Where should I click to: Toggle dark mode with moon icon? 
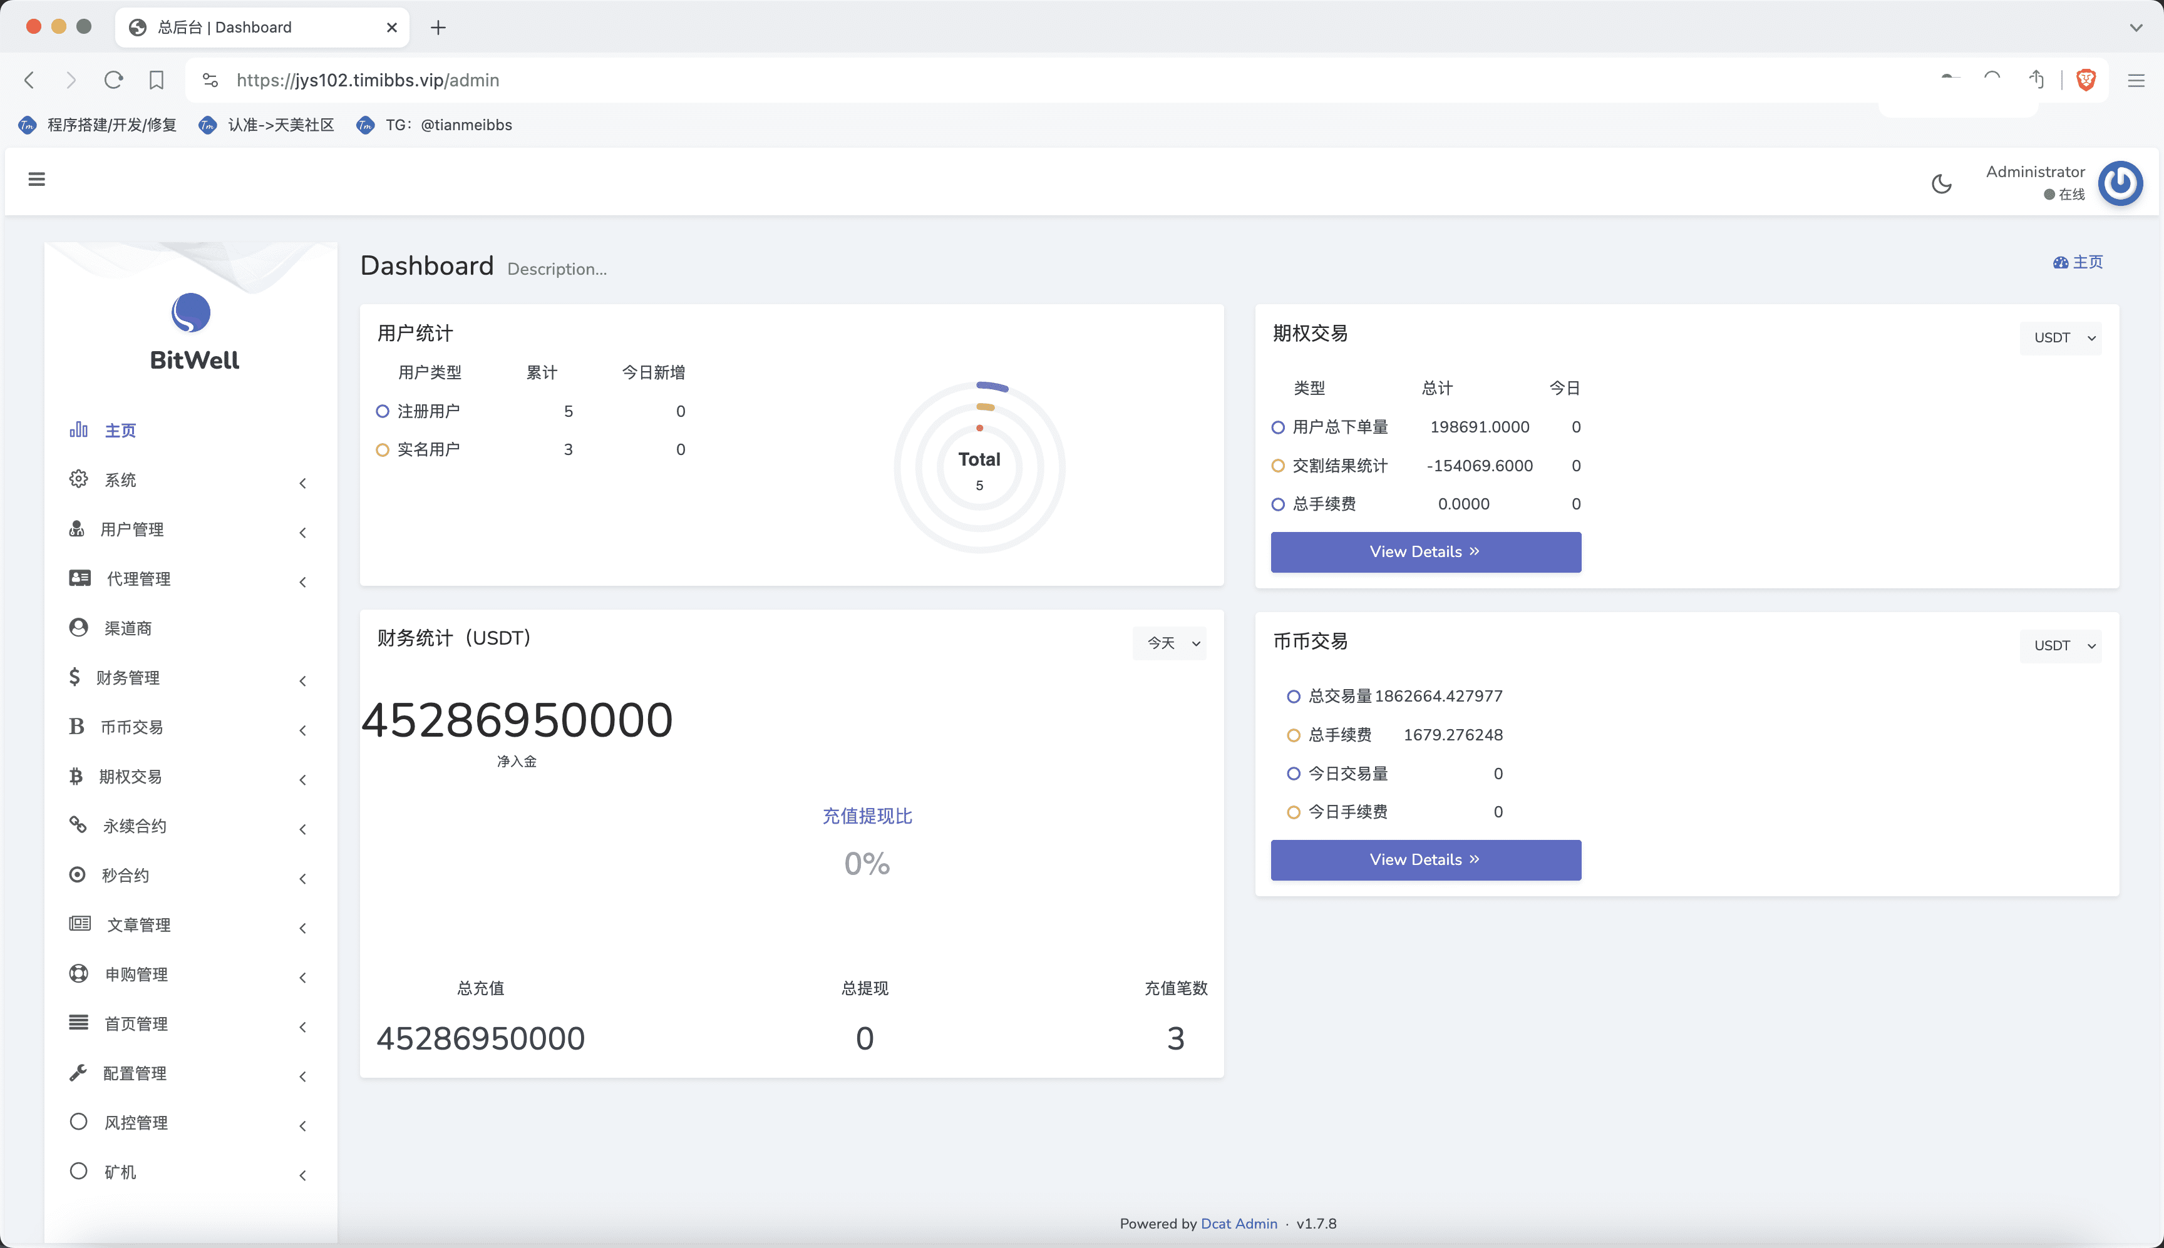click(1941, 183)
